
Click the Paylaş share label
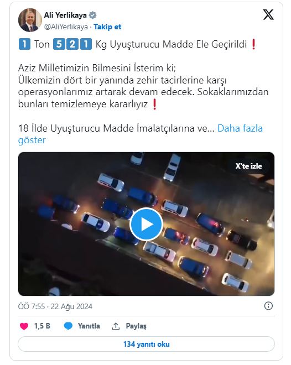click(136, 326)
